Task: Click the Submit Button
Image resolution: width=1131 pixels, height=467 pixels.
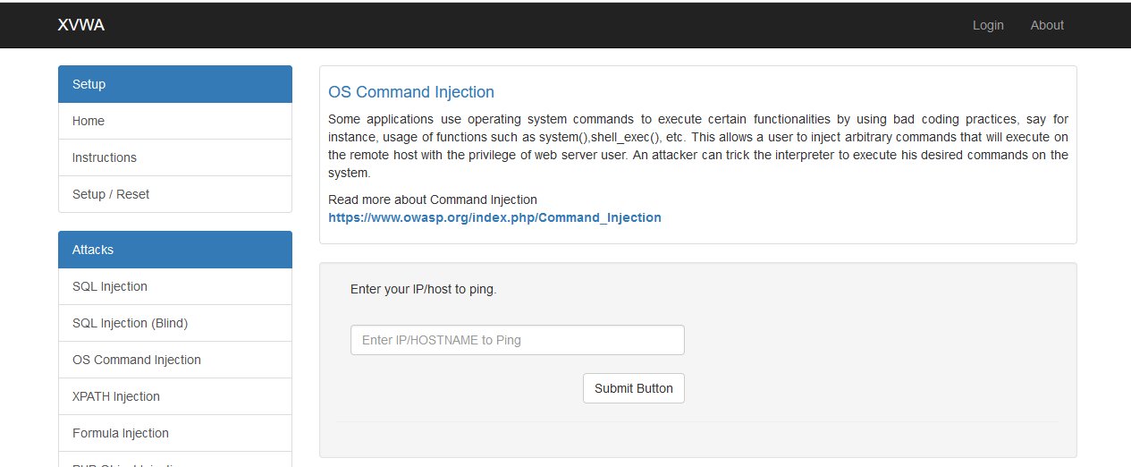Action: [x=634, y=388]
